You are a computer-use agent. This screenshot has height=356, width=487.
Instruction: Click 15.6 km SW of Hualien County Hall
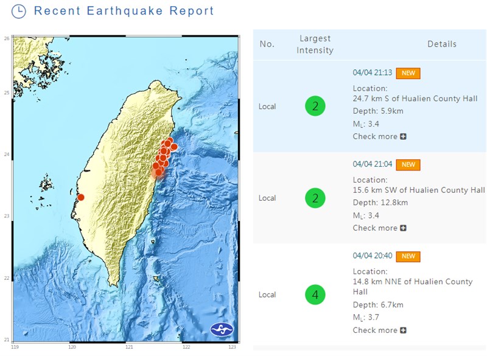[419, 190]
